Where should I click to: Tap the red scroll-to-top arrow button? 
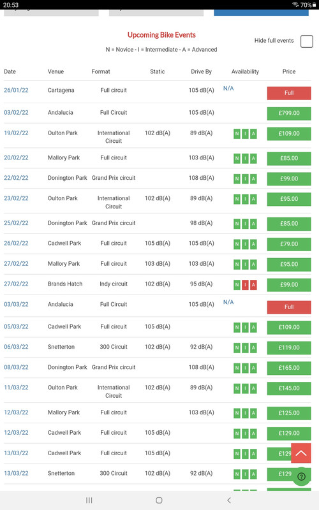tap(300, 453)
